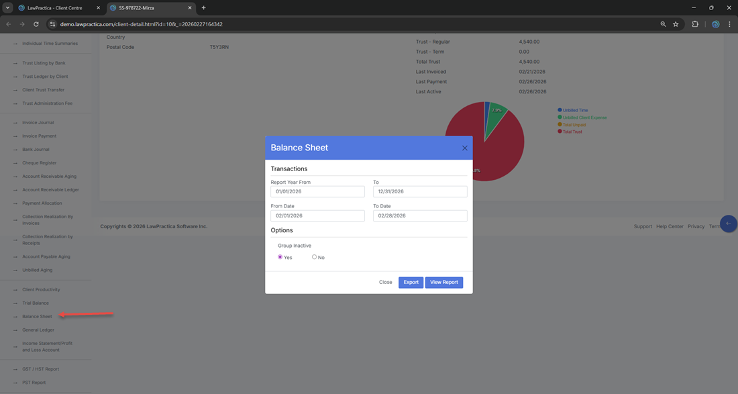Select No for Group Inactive
Image resolution: width=738 pixels, height=394 pixels.
point(314,257)
